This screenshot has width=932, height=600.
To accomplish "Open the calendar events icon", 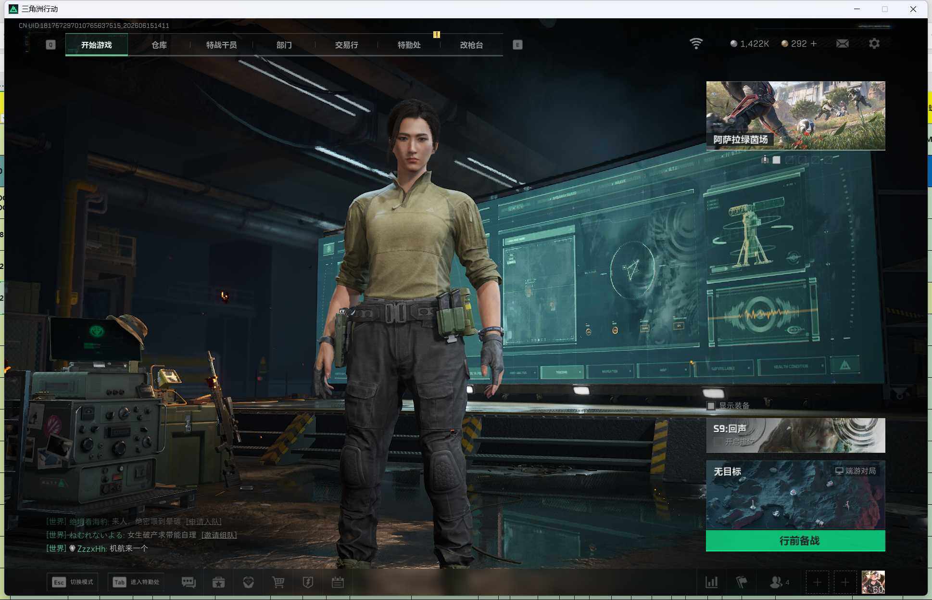I will click(338, 582).
